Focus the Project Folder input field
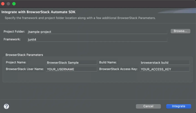This screenshot has height=113, width=196. click(x=97, y=32)
